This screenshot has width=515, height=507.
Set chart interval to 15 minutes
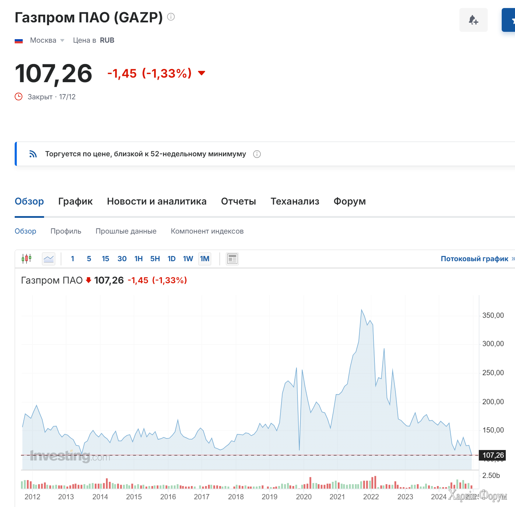click(x=105, y=259)
